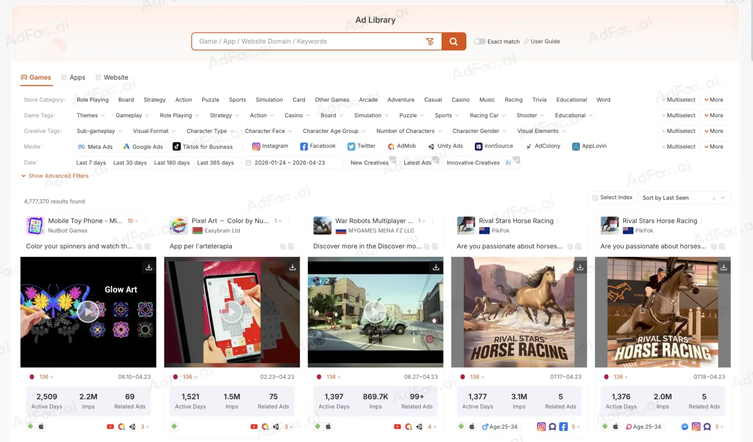
Task: Click the Select Index button
Action: point(612,197)
